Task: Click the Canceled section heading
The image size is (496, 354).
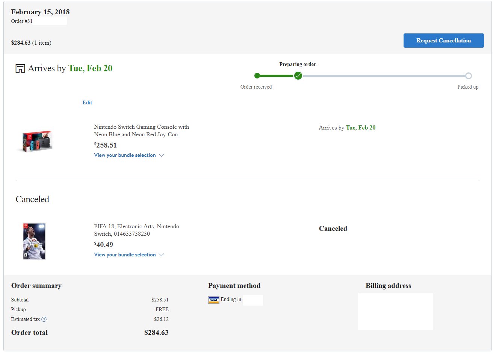Action: coord(32,199)
